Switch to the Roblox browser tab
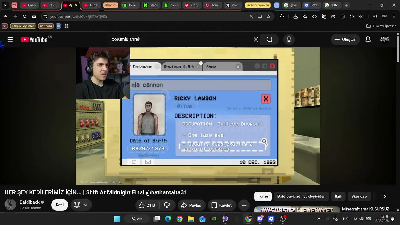The width and height of the screenshot is (400, 225). (312, 5)
